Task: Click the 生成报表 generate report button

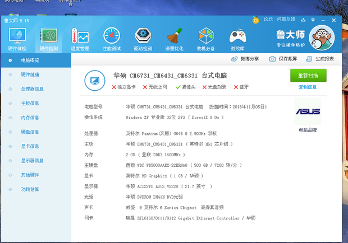Action: pyautogui.click(x=320, y=59)
